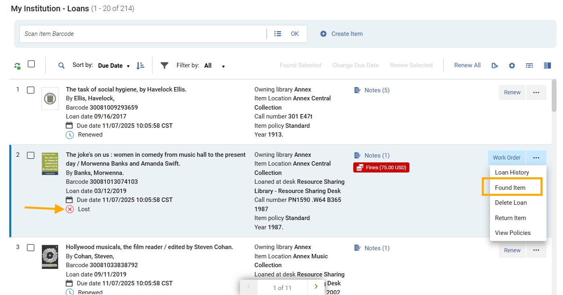Check the select-all loans checkbox

click(x=31, y=64)
